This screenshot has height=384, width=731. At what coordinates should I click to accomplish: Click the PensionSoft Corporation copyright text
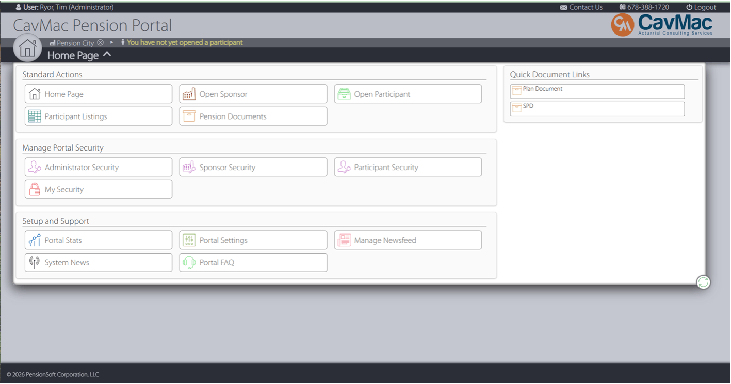pos(53,374)
